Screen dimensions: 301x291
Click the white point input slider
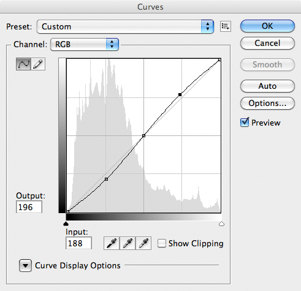(221, 224)
